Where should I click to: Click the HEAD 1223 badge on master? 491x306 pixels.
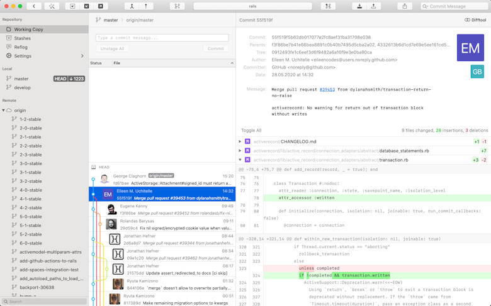tap(69, 79)
